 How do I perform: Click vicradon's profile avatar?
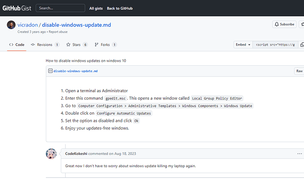point(11,25)
